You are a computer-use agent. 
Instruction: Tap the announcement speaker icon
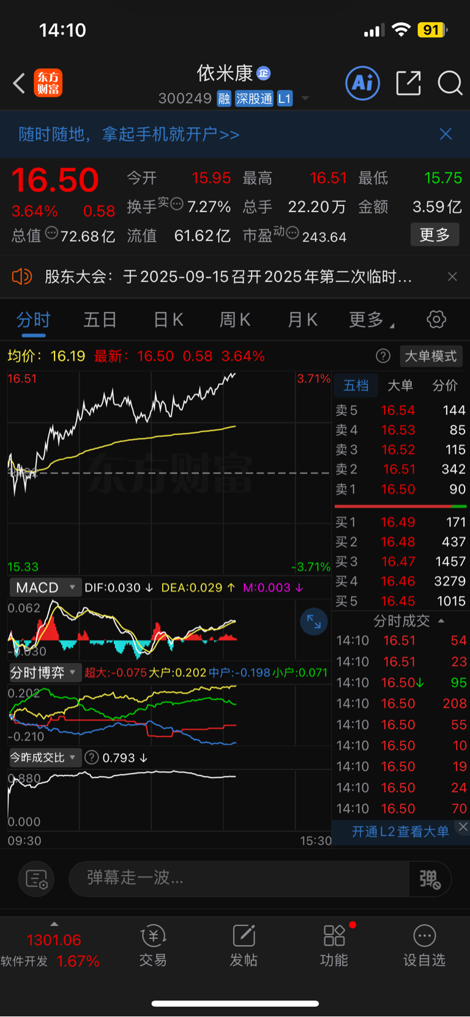click(x=21, y=277)
